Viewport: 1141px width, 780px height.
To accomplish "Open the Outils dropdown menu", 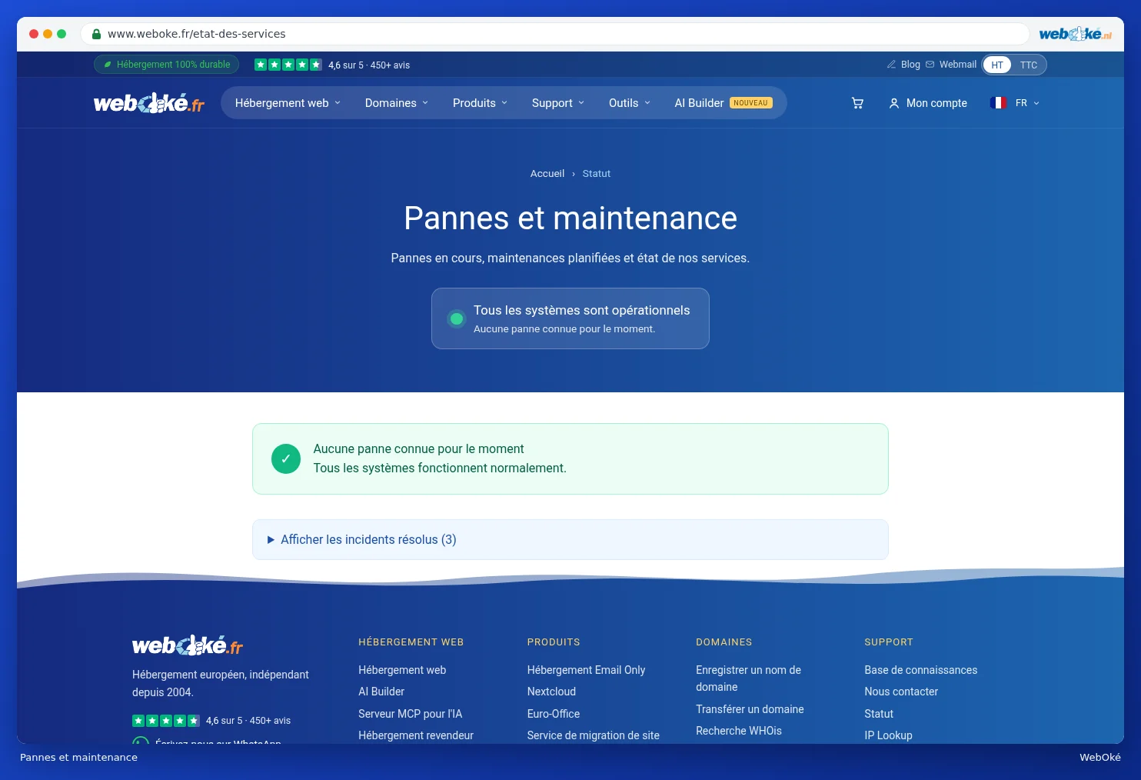I will point(630,103).
